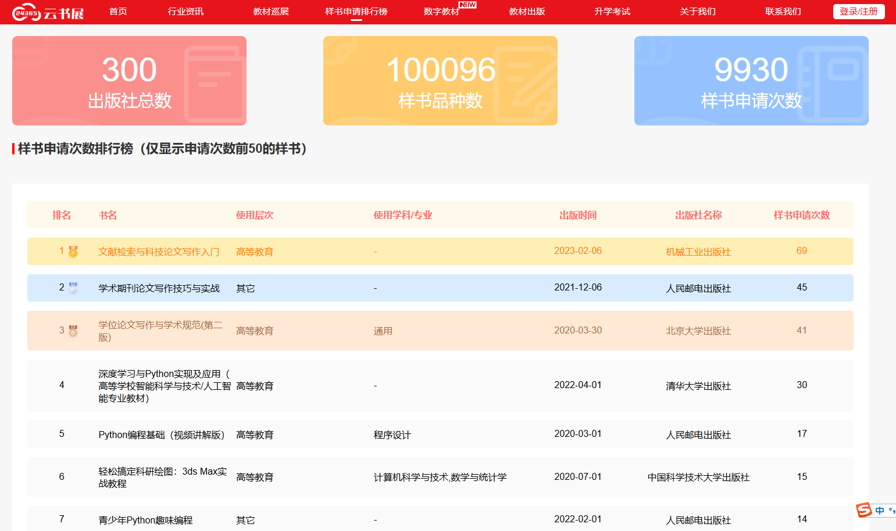Click the gold medal icon for rank 1

(x=73, y=252)
